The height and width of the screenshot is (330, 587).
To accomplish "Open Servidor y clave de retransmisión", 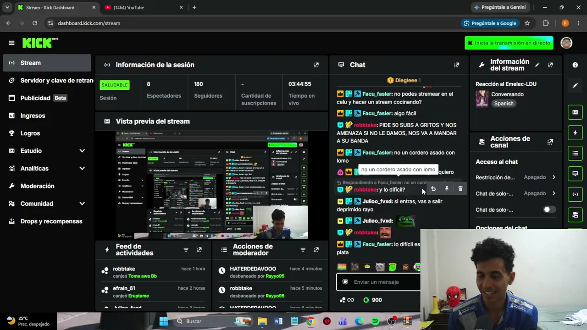I will pos(47,80).
